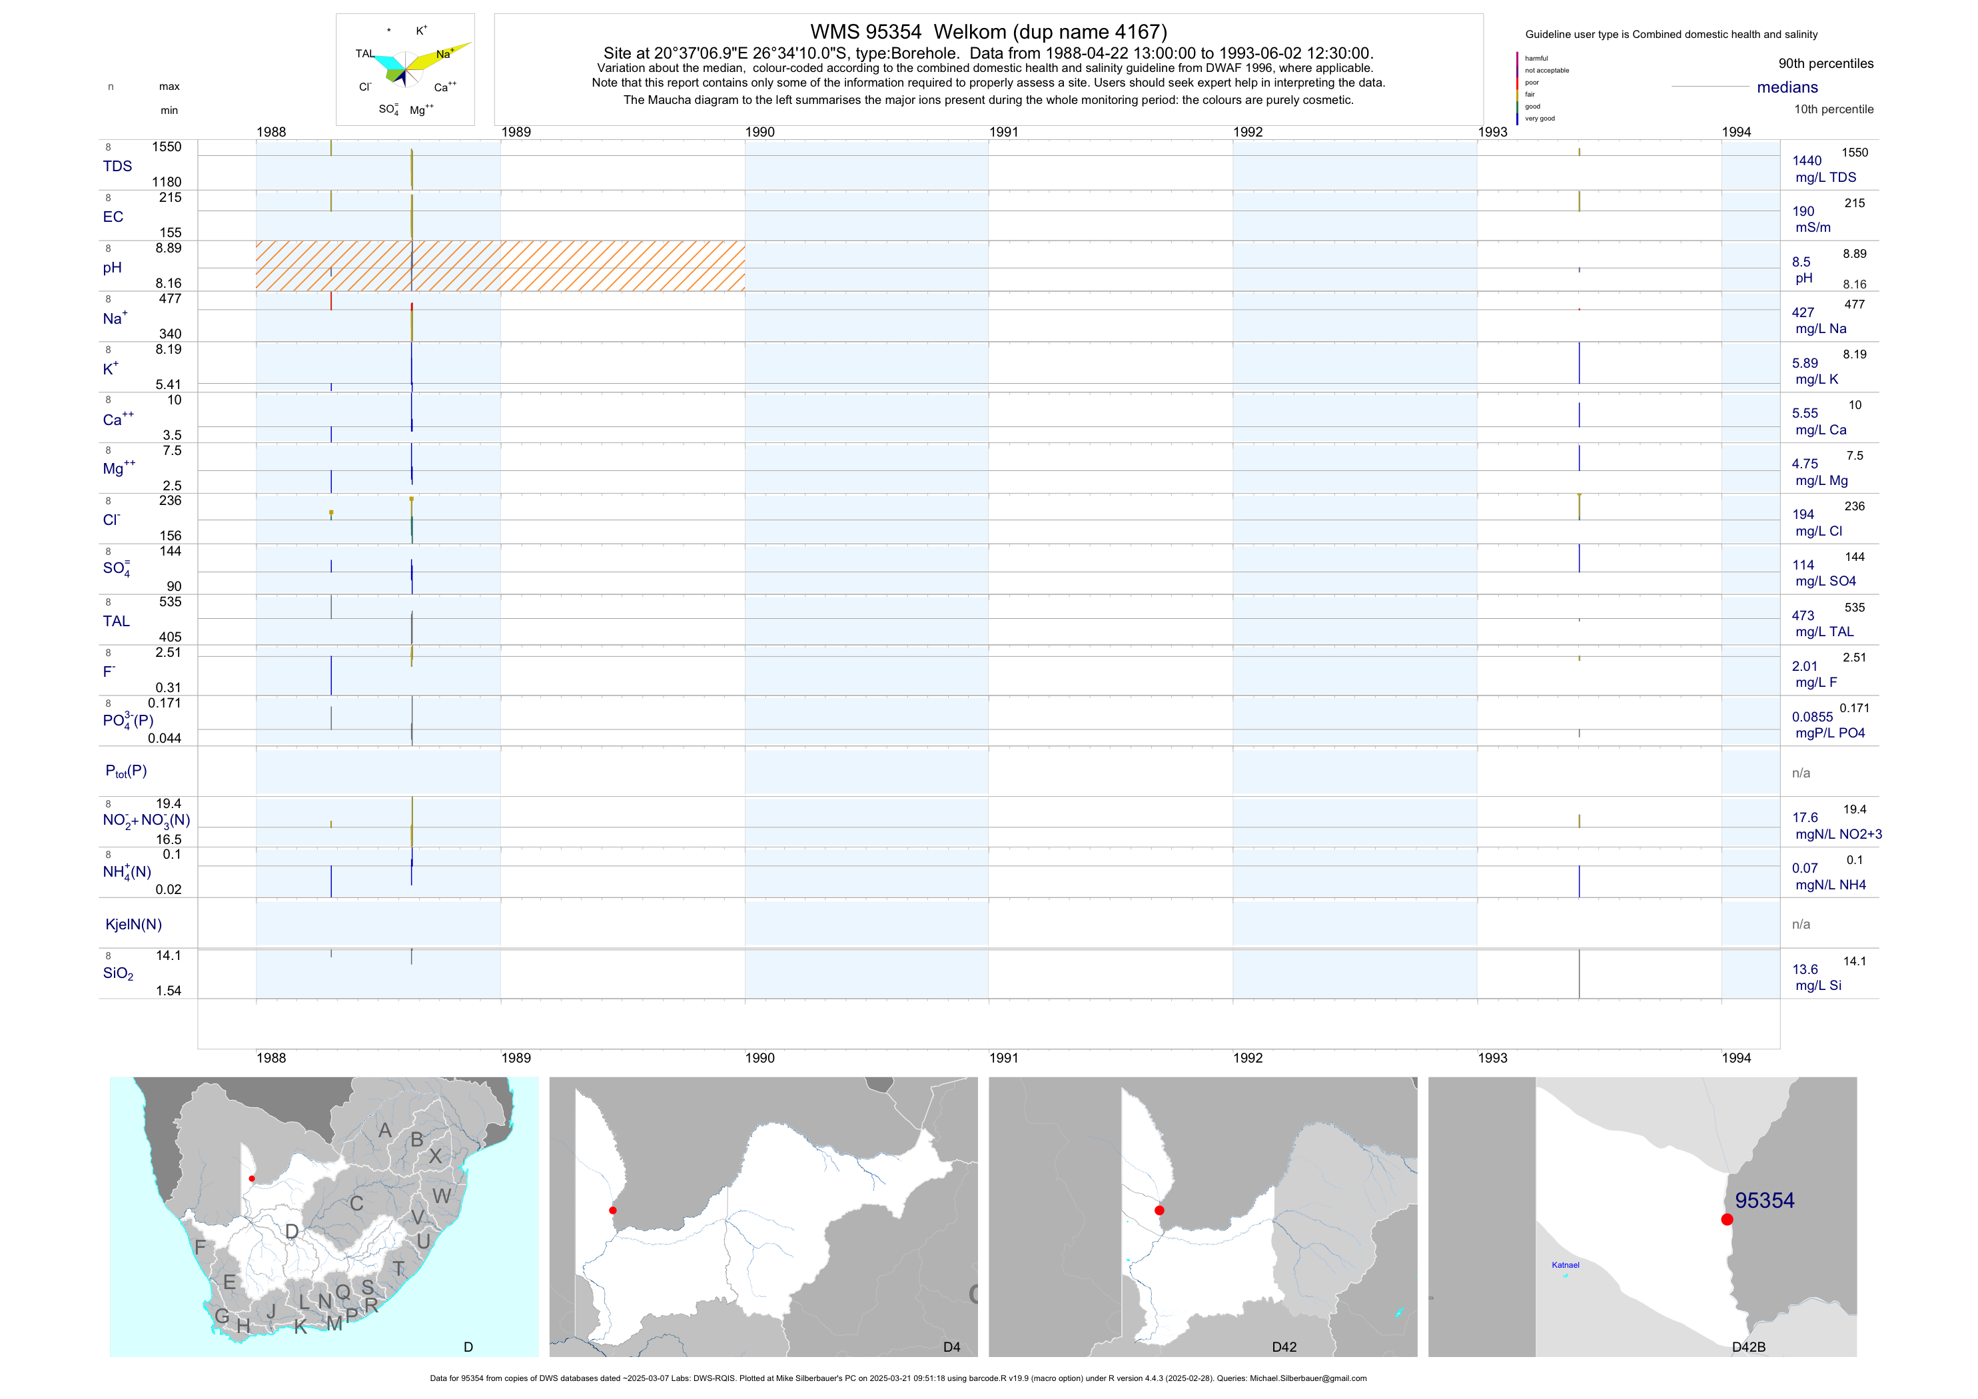Select the SiO2 parameter label
The width and height of the screenshot is (1978, 1399).
click(118, 973)
